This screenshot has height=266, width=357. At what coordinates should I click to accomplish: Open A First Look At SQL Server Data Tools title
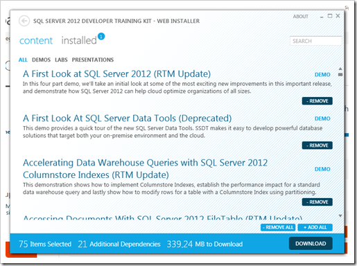click(x=128, y=118)
